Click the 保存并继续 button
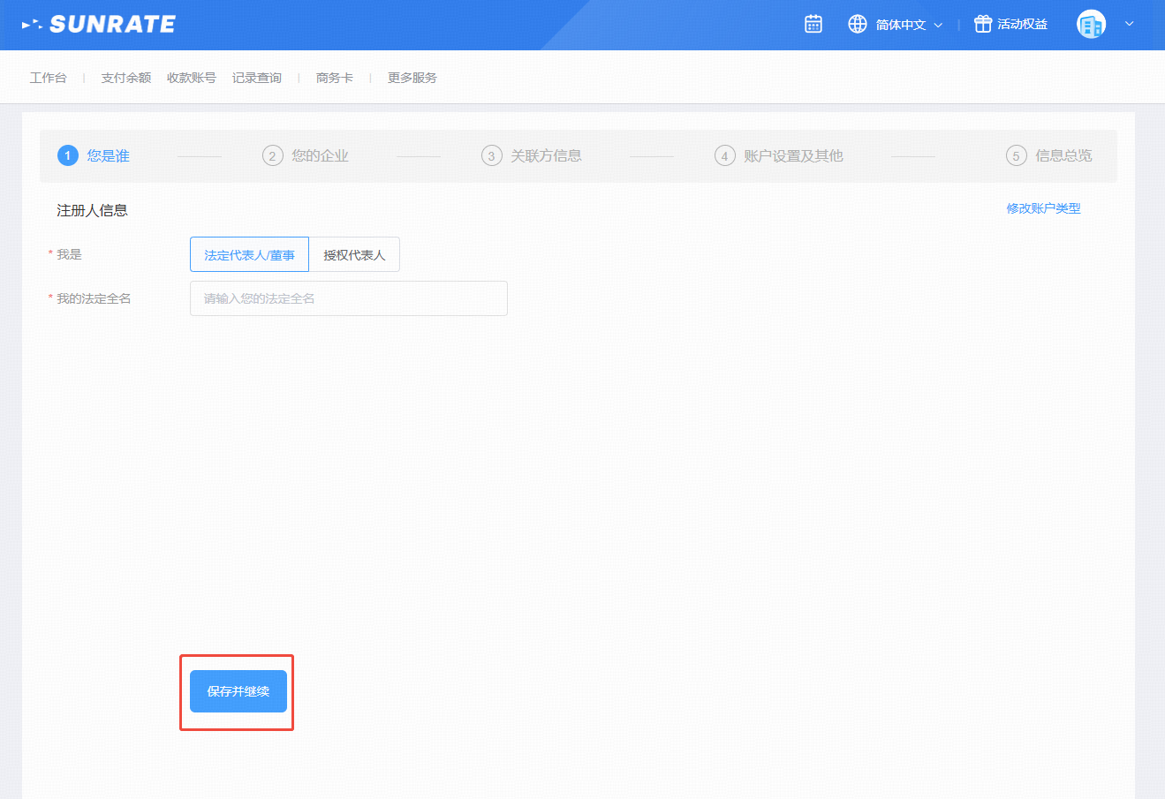The width and height of the screenshot is (1165, 799). point(238,691)
